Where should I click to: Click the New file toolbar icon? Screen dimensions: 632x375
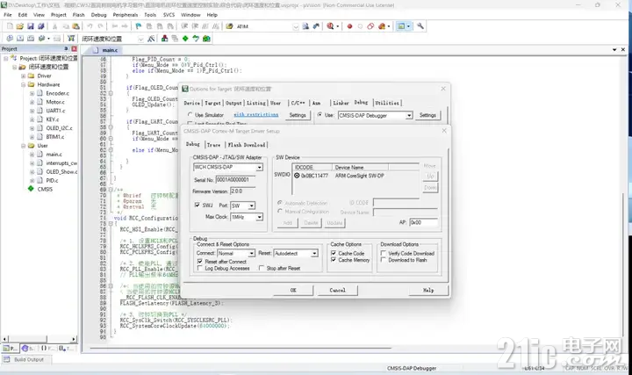tap(10, 26)
